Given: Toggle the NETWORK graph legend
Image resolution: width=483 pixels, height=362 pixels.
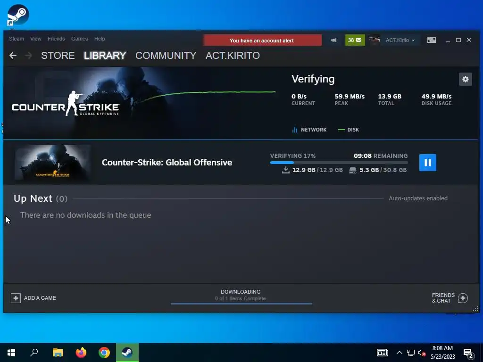Looking at the screenshot, I should [x=309, y=130].
